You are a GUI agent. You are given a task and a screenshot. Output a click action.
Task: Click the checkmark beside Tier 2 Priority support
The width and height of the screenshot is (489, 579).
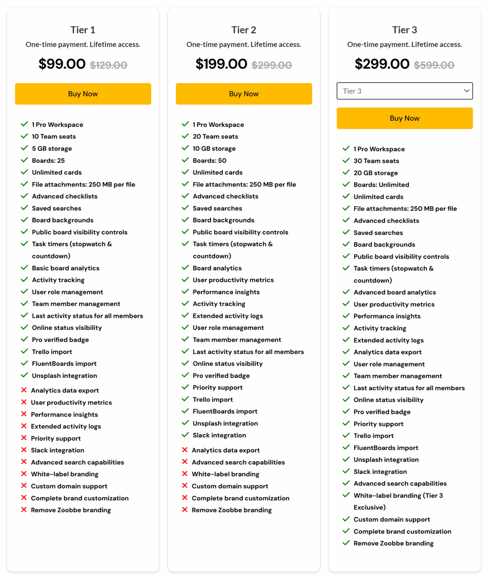185,387
